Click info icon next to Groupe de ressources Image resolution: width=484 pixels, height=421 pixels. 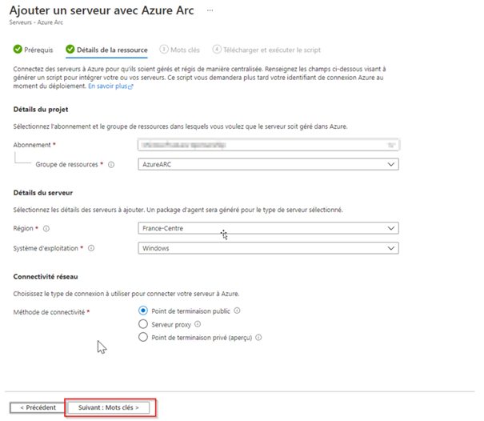point(111,165)
